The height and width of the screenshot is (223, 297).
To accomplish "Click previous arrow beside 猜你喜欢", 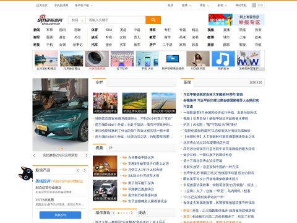I will 114,213.
